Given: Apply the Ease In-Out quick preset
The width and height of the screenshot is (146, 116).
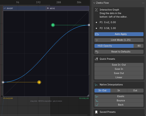Looking at the screenshot, I should [119, 65].
